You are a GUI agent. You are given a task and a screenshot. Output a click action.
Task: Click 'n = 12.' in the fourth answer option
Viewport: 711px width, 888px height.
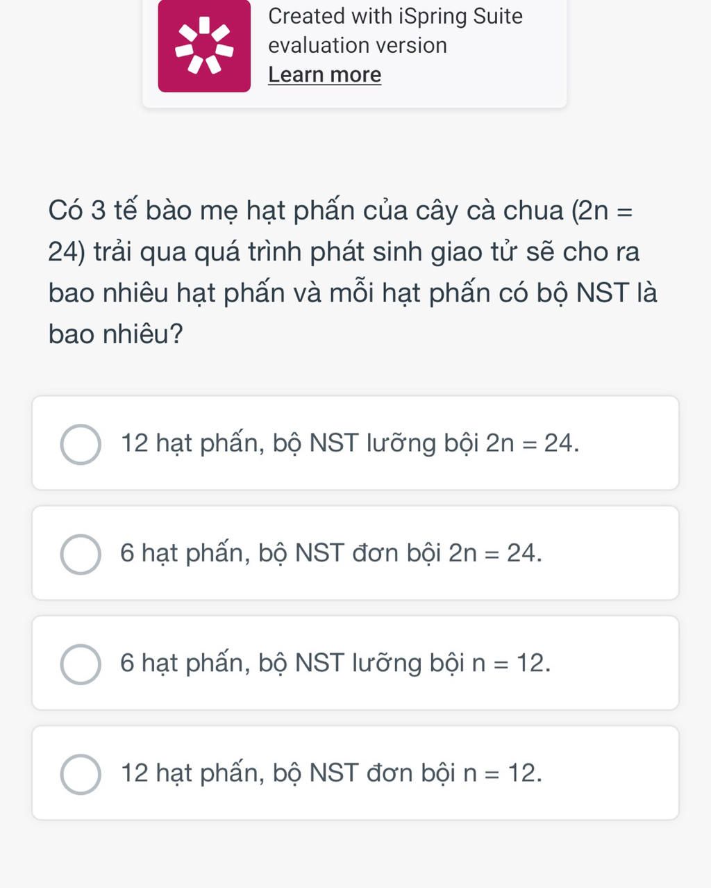point(503,773)
